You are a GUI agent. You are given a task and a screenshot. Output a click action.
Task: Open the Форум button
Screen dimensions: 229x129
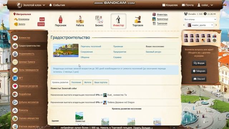(199, 63)
